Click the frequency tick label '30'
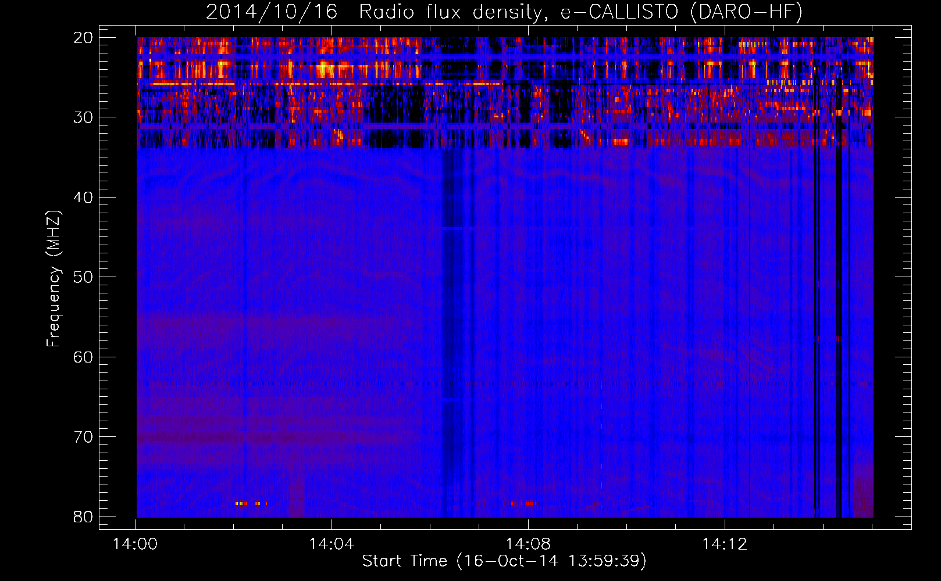The image size is (941, 581). [84, 117]
